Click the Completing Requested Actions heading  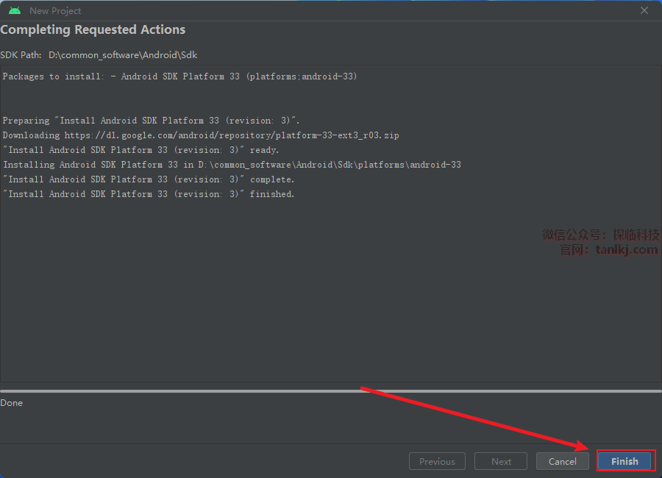pos(93,30)
